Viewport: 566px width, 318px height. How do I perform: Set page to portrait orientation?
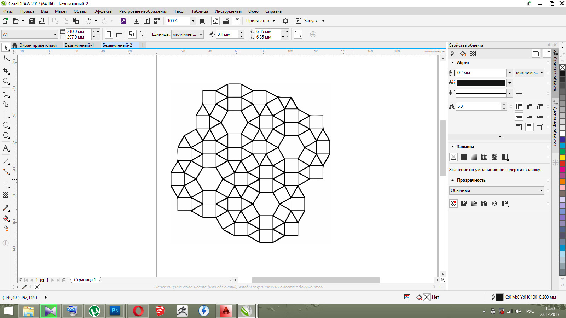[x=109, y=34]
